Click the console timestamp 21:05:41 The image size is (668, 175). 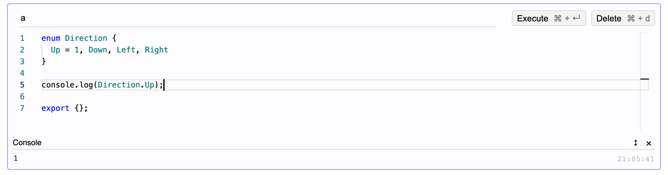point(635,159)
